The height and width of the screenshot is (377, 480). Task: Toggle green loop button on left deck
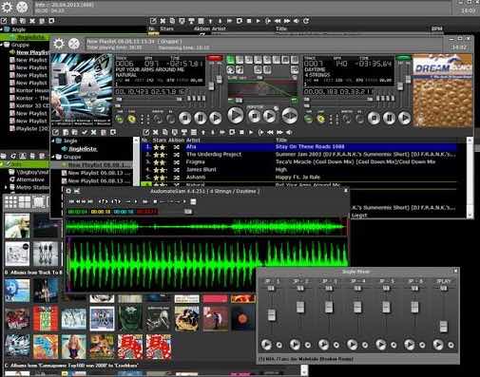point(120,119)
